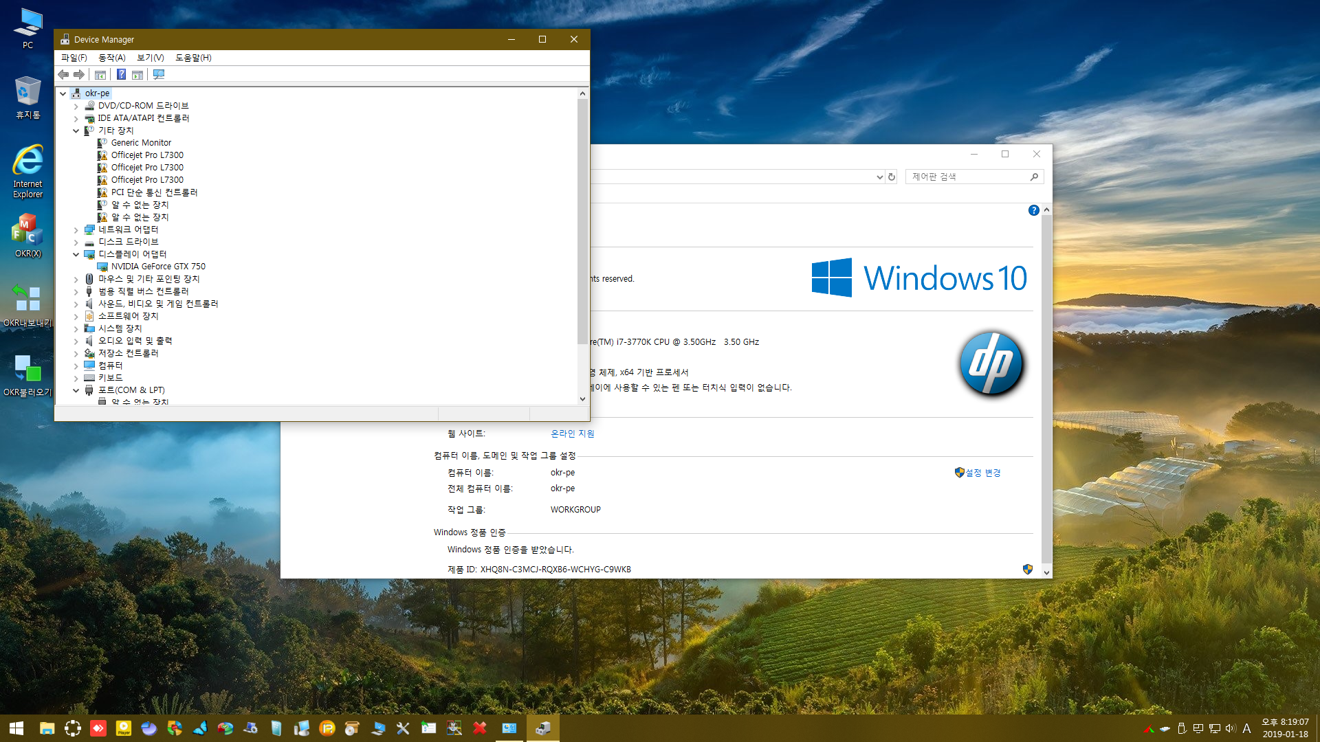
Task: Open the OKR(X) desktop icon
Action: coord(27,236)
